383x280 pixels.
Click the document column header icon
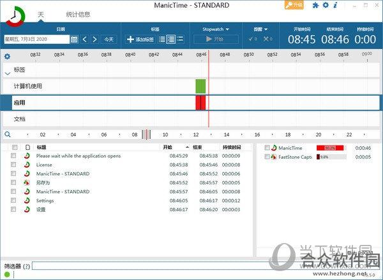pyautogui.click(x=27, y=147)
